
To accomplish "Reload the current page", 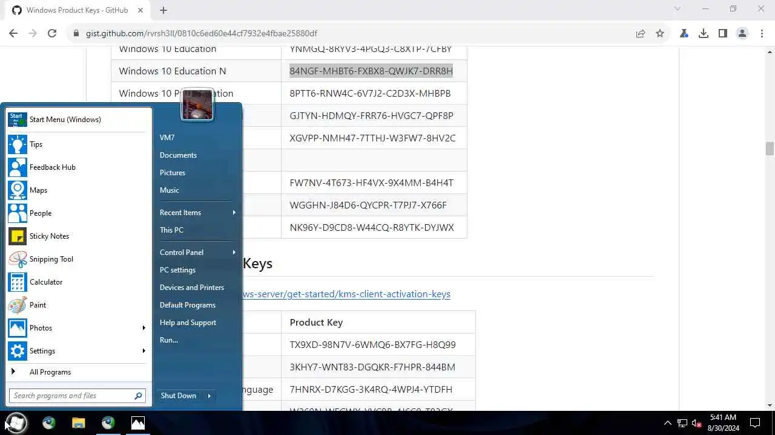I will click(x=52, y=33).
